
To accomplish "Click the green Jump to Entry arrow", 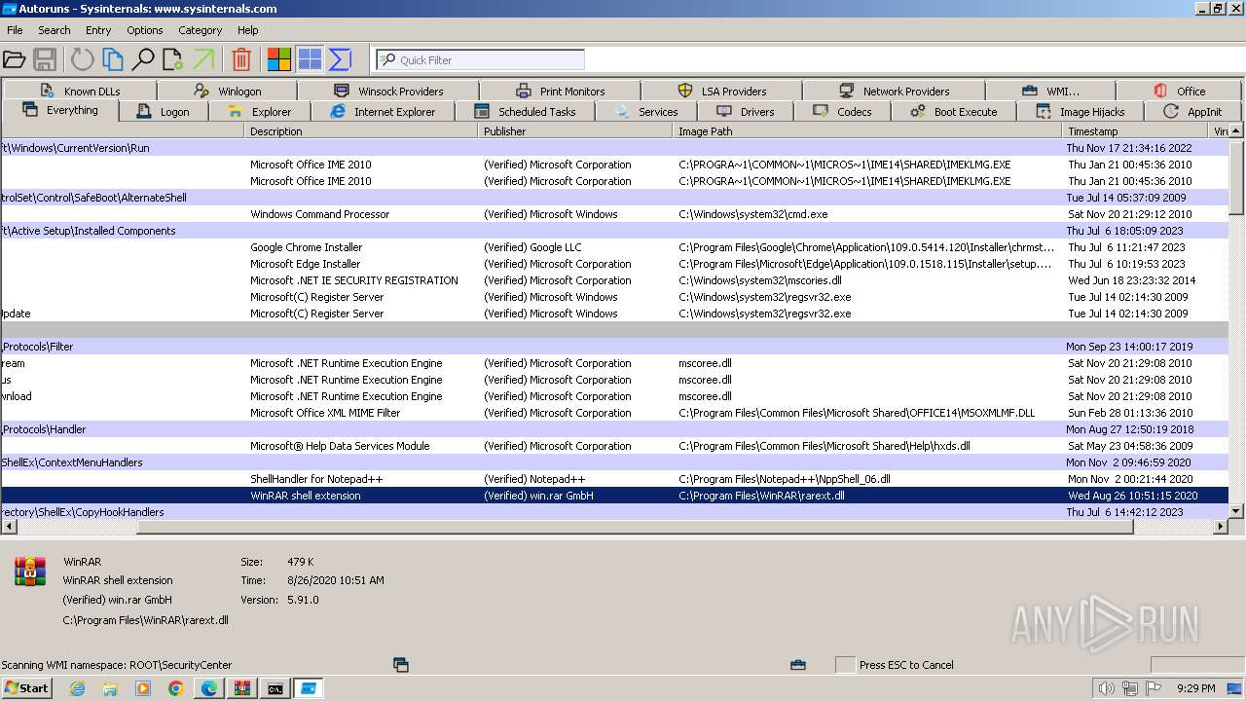I will pyautogui.click(x=203, y=59).
